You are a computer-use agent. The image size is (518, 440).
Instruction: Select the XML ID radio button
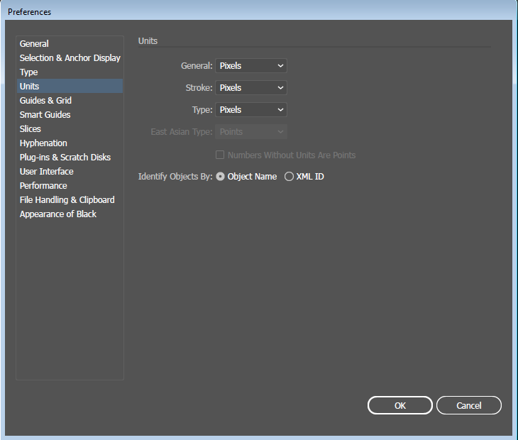click(289, 177)
